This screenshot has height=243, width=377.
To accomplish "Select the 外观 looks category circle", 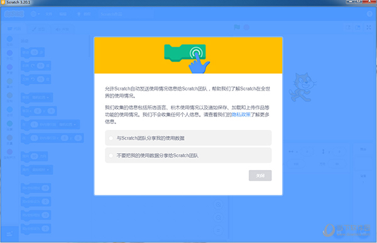I will 9,53.
